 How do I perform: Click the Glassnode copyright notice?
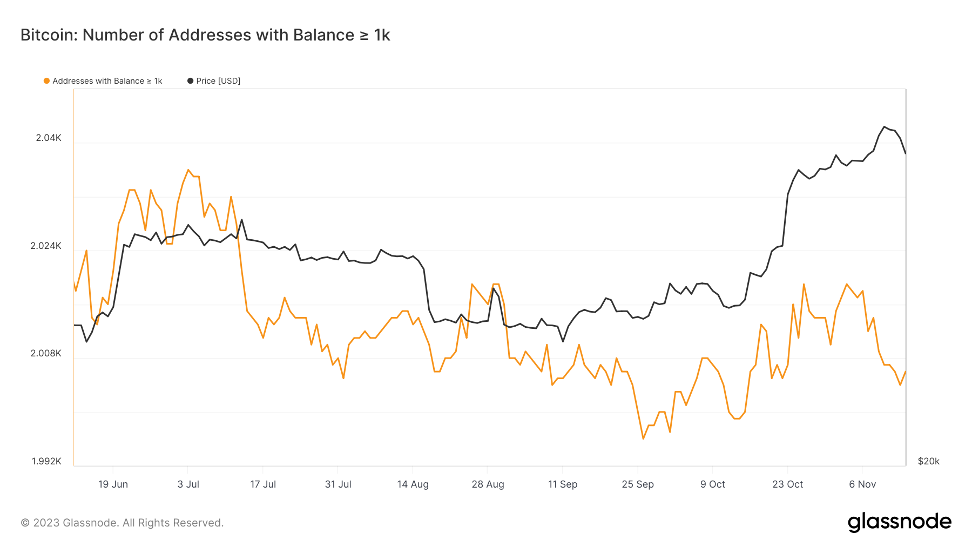pos(122,523)
